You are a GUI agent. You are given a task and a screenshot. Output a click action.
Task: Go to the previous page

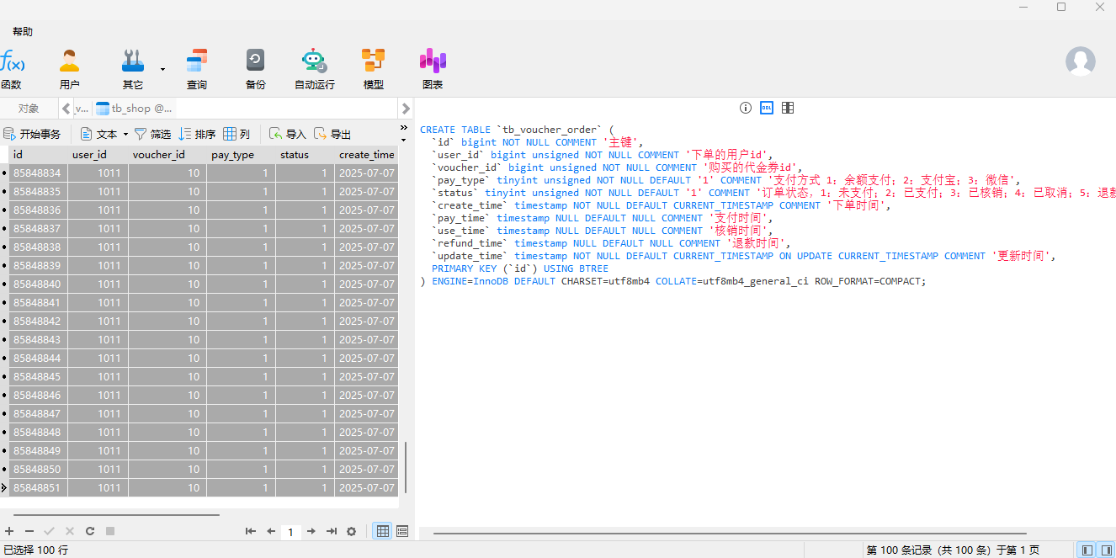pyautogui.click(x=271, y=531)
